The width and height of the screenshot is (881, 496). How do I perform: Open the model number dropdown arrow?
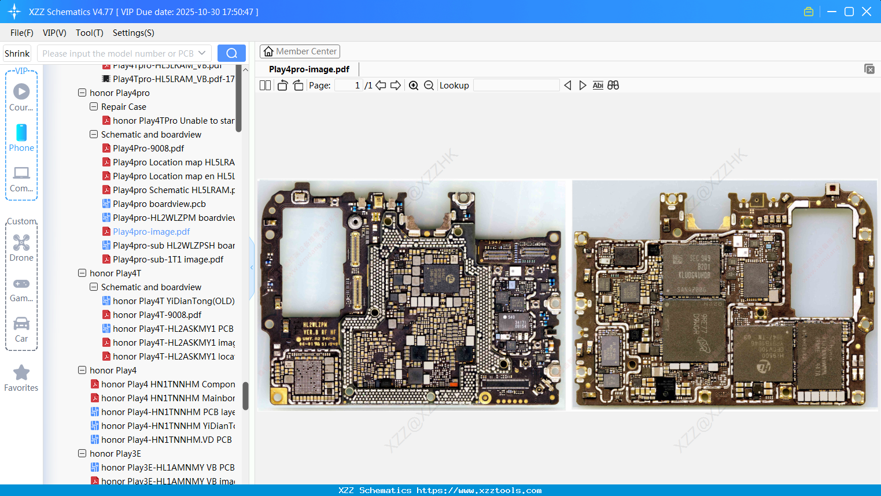202,53
